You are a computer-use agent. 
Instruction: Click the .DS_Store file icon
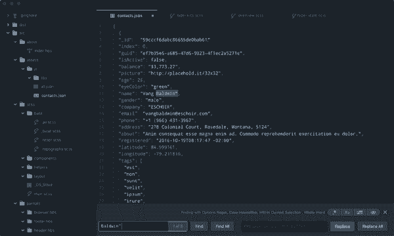point(29,185)
